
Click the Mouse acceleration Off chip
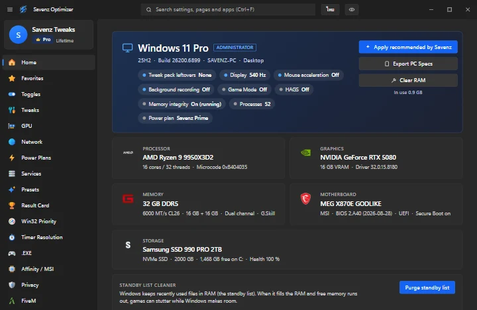point(309,75)
